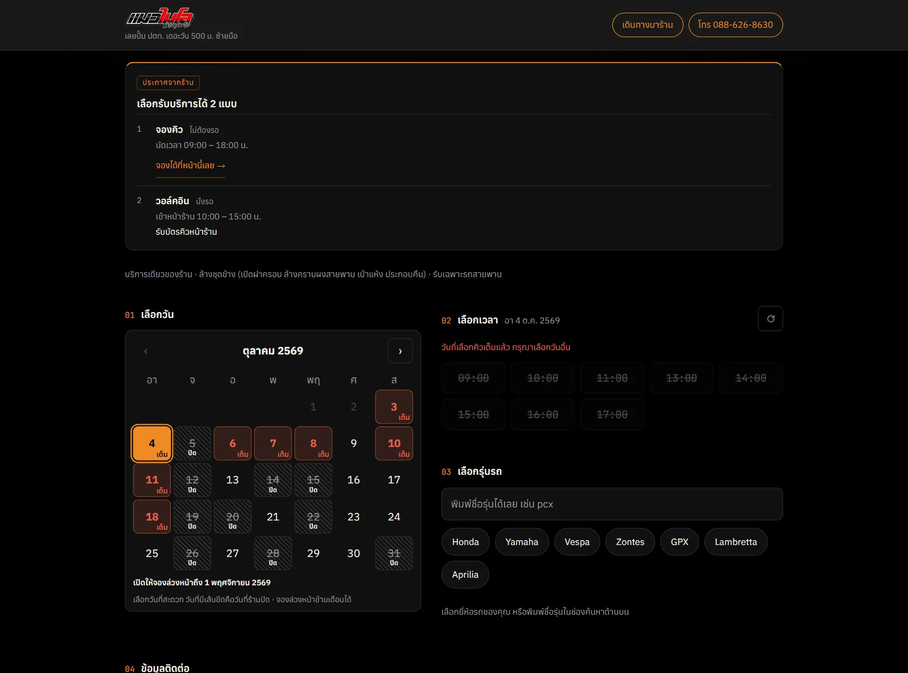Choose the GPX brand chip
This screenshot has width=908, height=673.
click(x=679, y=542)
